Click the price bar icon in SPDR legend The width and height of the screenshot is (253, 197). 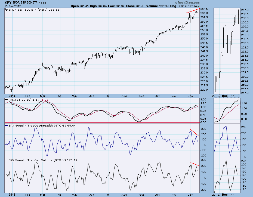point(7,10)
